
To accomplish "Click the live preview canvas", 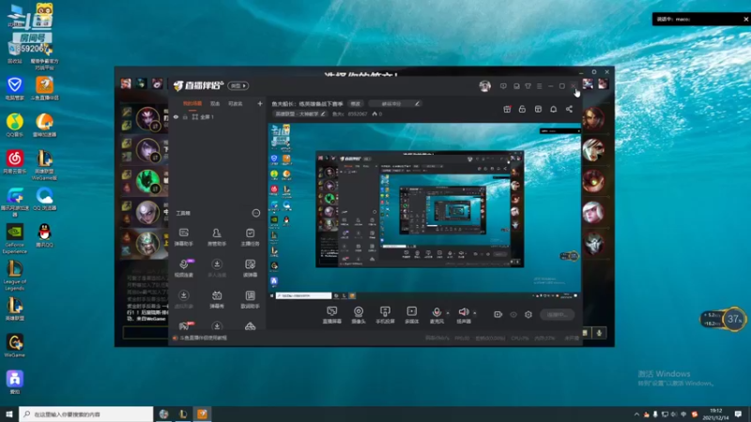I will click(x=424, y=211).
